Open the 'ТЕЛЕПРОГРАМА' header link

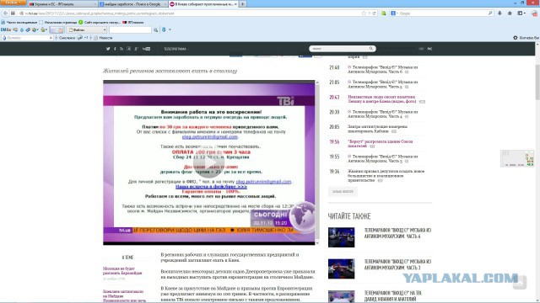175,49
